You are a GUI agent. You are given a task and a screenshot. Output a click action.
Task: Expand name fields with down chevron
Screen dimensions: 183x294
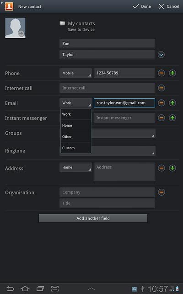(161, 55)
